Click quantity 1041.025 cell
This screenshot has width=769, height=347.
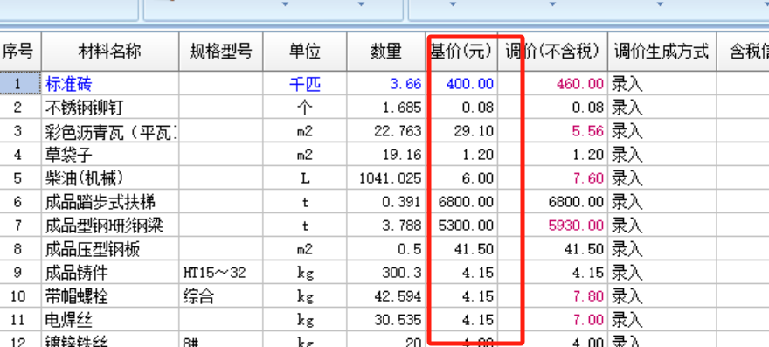click(386, 177)
